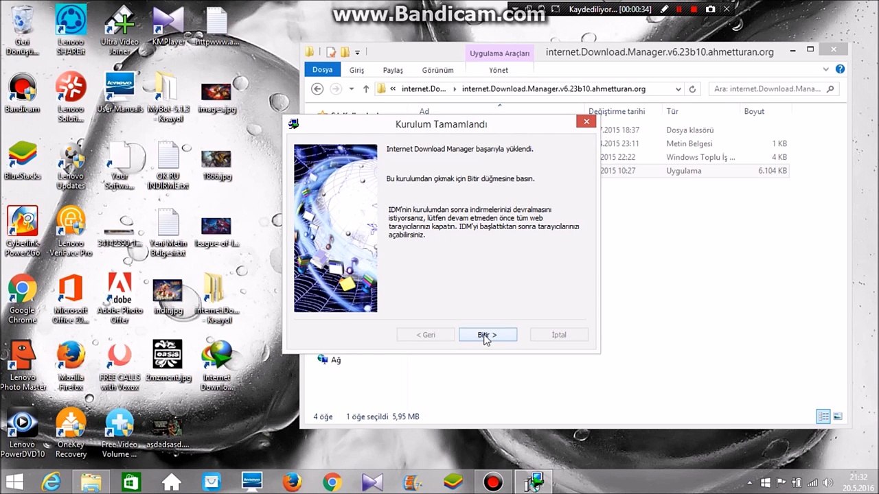Pause the Bandicam recording
Viewport: 879px width, 494px height.
pyautogui.click(x=679, y=9)
